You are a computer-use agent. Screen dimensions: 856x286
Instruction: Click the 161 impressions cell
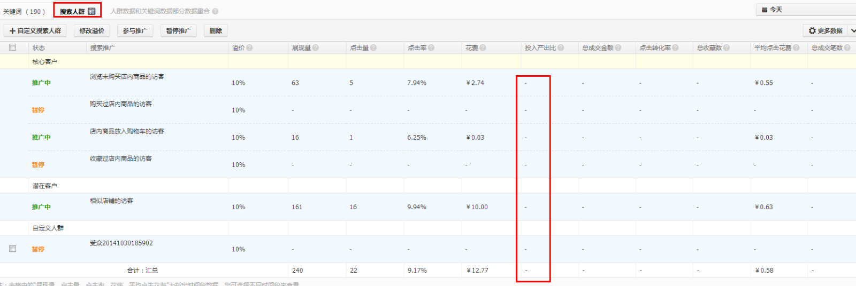tap(297, 207)
